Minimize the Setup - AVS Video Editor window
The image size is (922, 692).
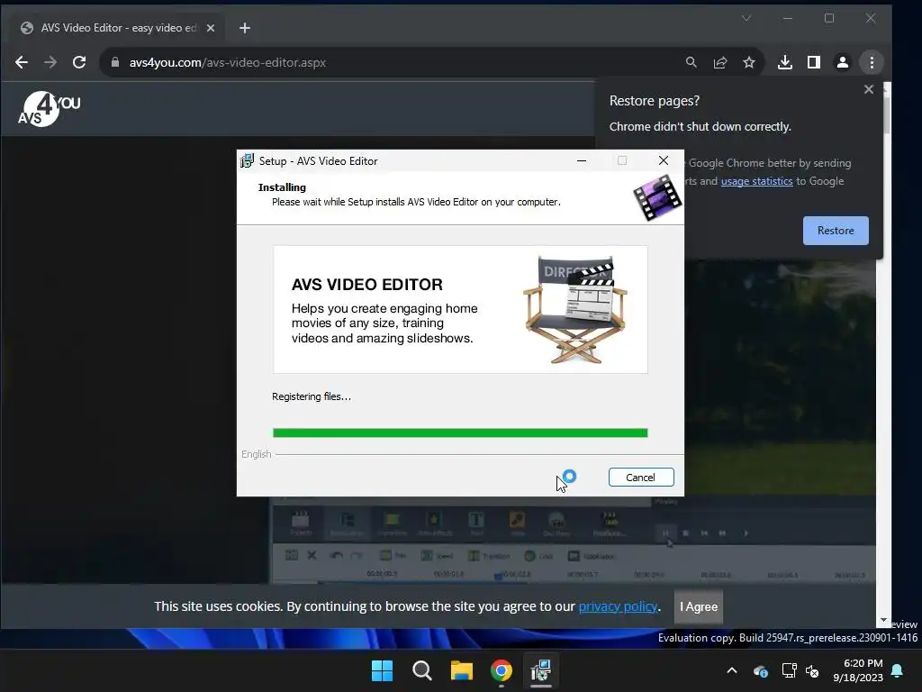582,160
